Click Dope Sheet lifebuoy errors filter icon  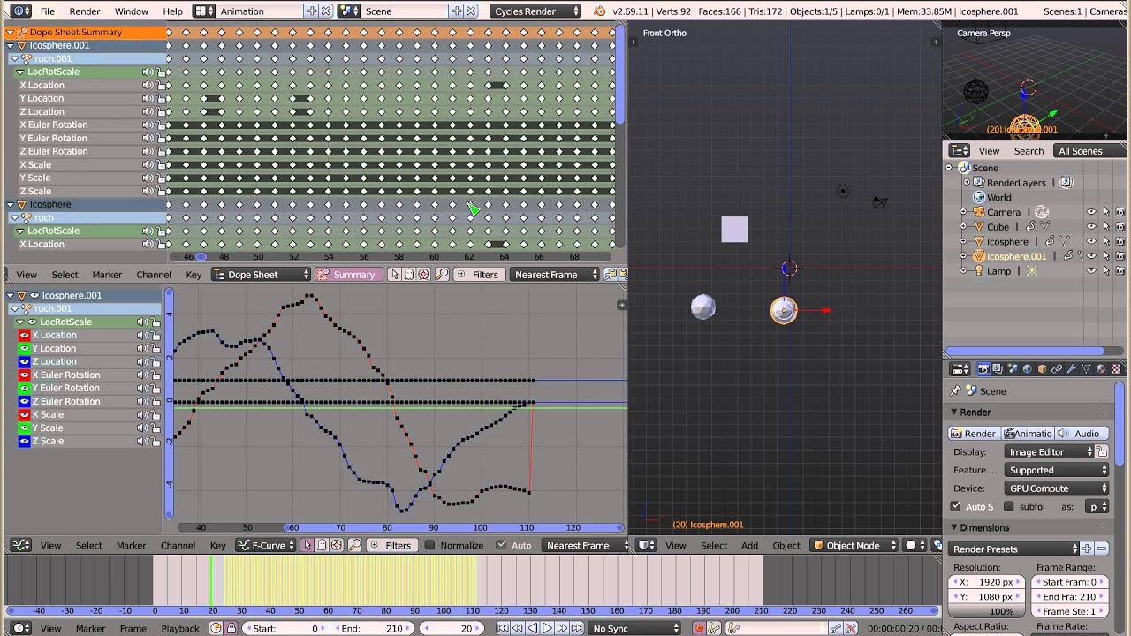click(424, 275)
